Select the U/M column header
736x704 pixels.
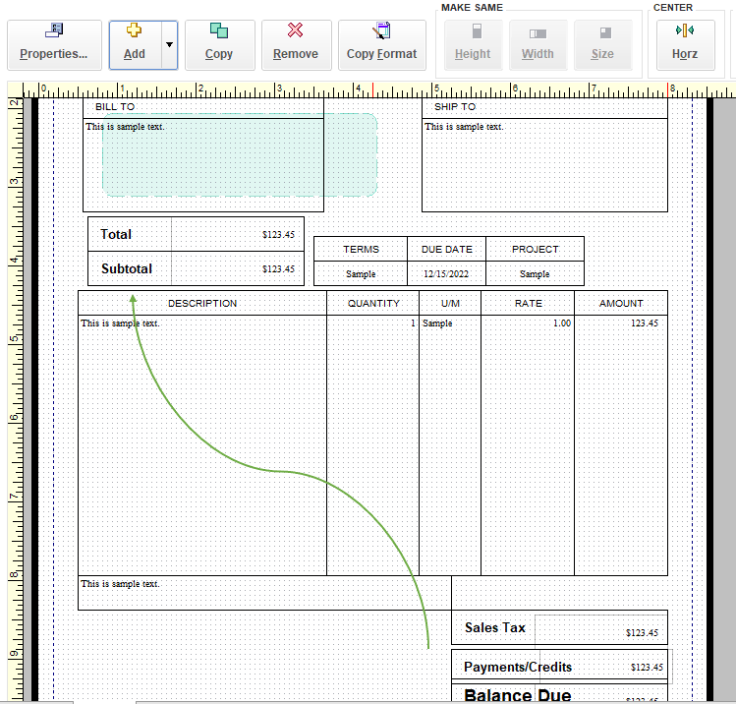(x=450, y=304)
